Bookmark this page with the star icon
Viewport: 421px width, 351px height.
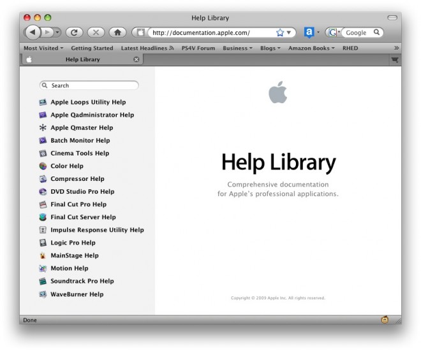280,32
